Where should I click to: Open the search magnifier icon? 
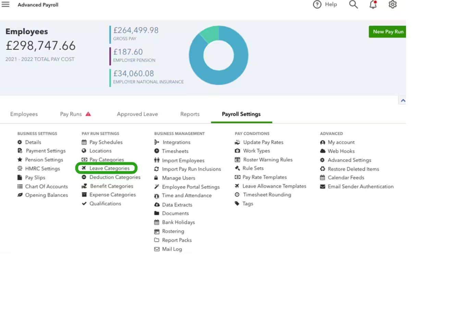(353, 5)
